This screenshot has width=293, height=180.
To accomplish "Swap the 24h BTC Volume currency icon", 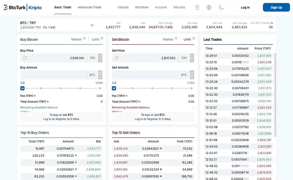I will pos(272,23).
